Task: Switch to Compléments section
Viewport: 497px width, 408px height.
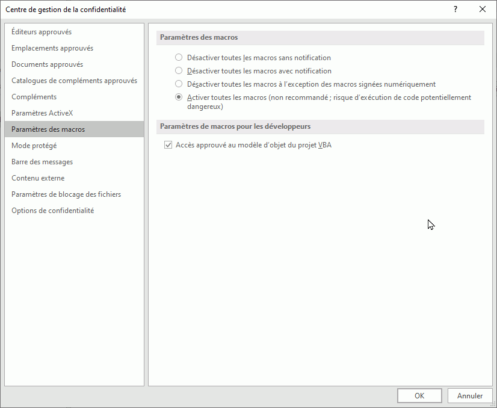Action: [x=74, y=97]
